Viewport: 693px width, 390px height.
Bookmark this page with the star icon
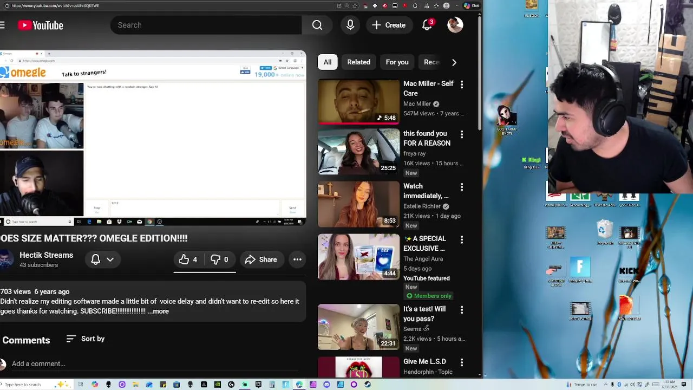click(x=355, y=5)
